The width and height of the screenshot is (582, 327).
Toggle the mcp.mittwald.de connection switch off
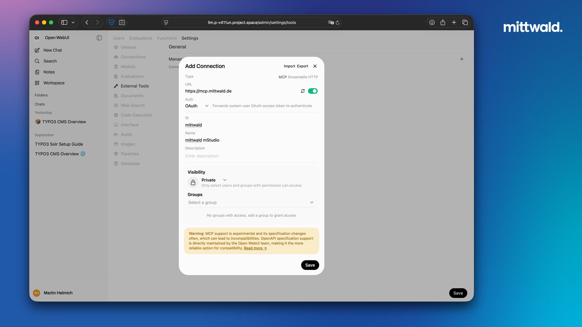coord(313,91)
